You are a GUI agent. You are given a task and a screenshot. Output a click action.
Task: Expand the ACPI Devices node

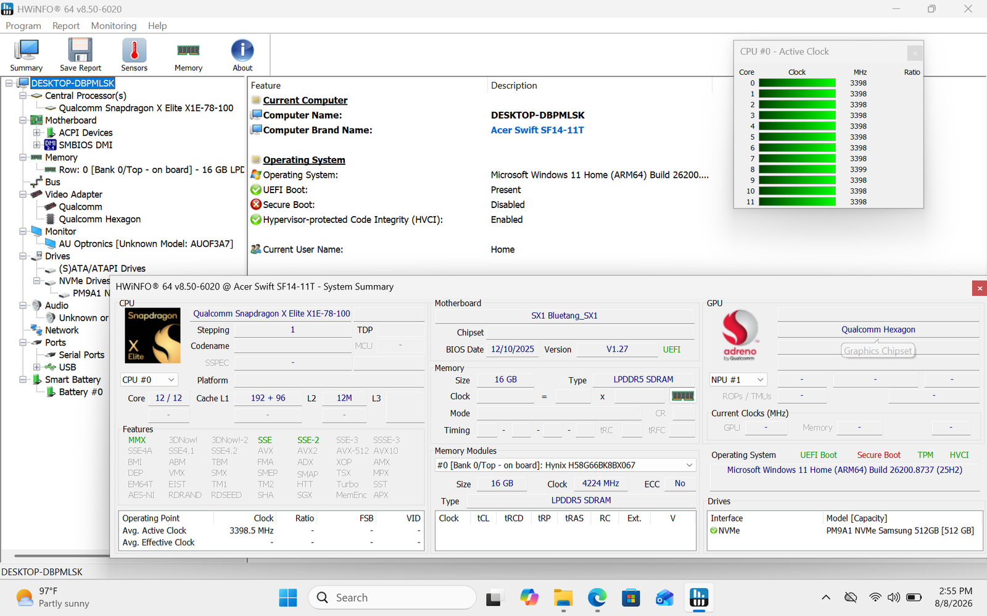point(37,133)
